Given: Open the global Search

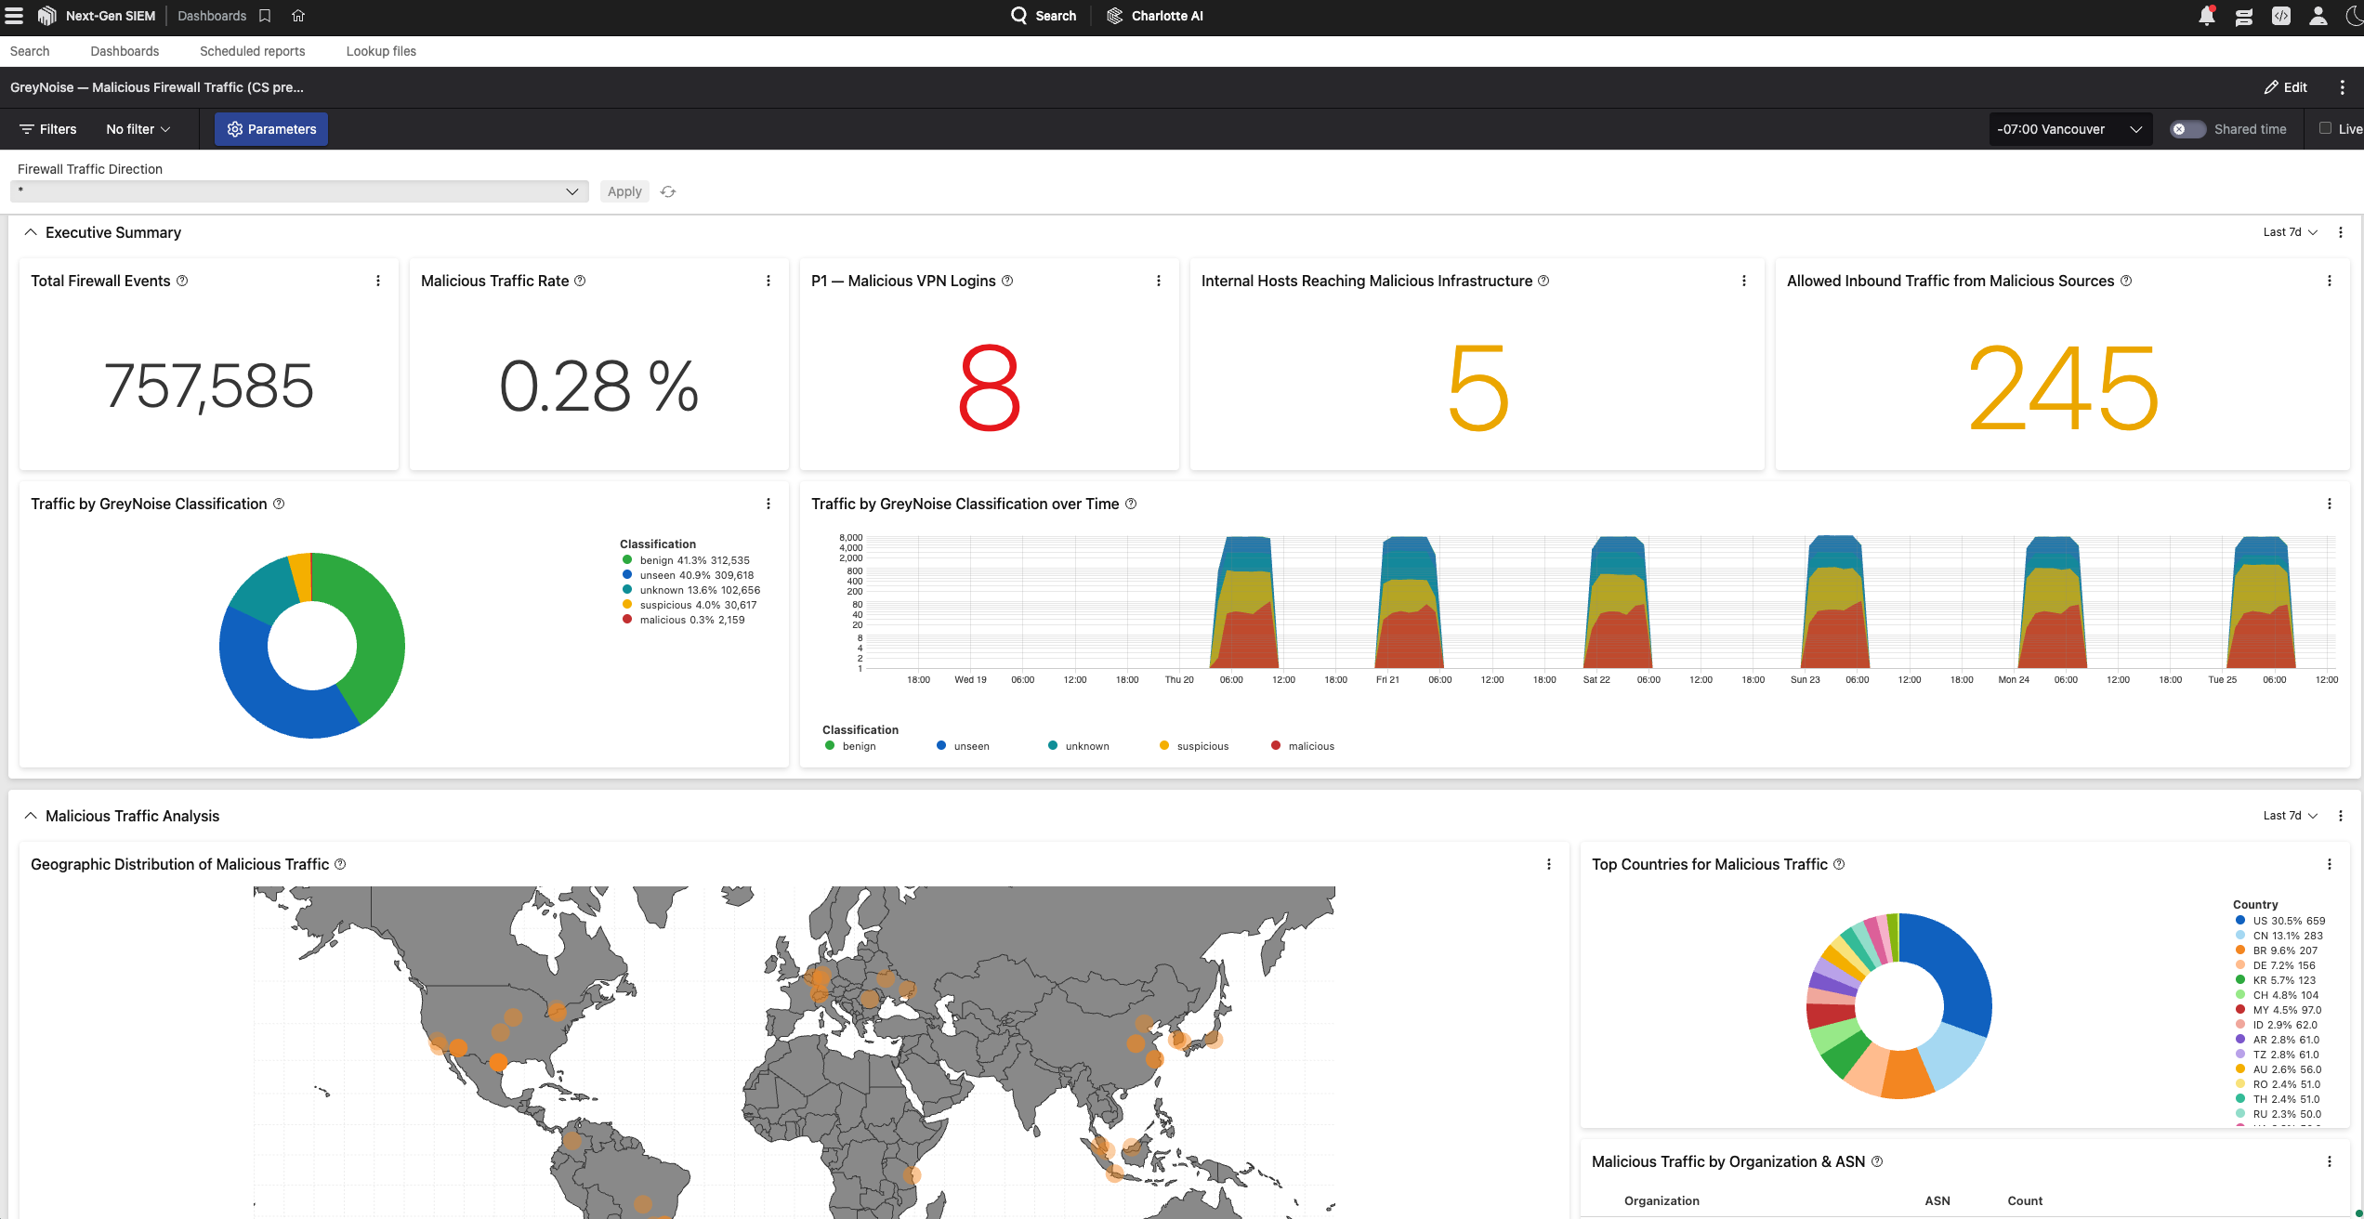Looking at the screenshot, I should click(x=1044, y=16).
